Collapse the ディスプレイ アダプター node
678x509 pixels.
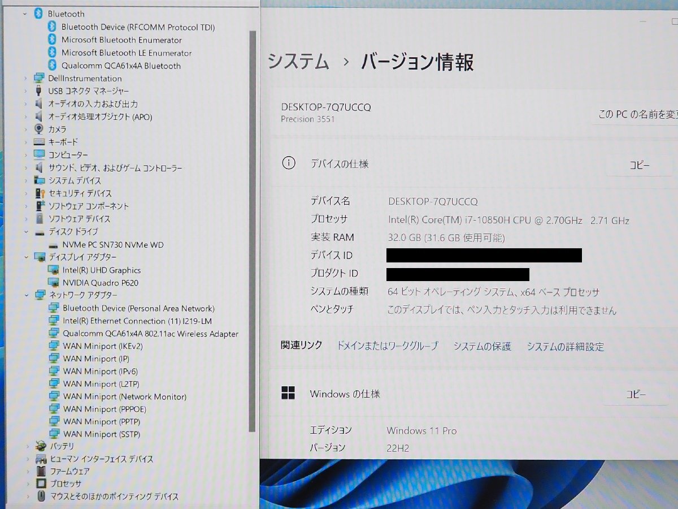[x=26, y=257]
